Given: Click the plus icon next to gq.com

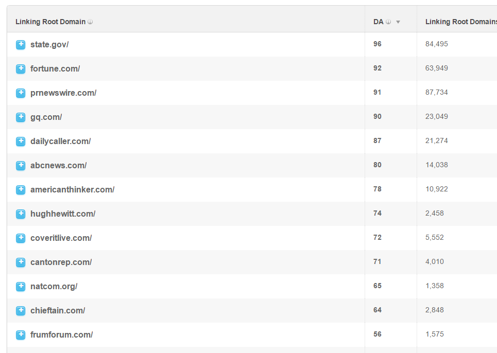Looking at the screenshot, I should 21,117.
